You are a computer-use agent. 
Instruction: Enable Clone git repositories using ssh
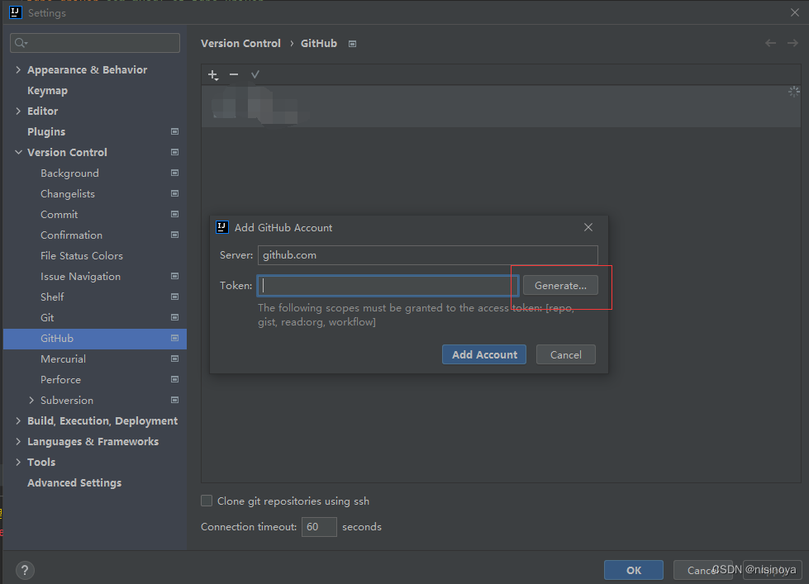(207, 501)
